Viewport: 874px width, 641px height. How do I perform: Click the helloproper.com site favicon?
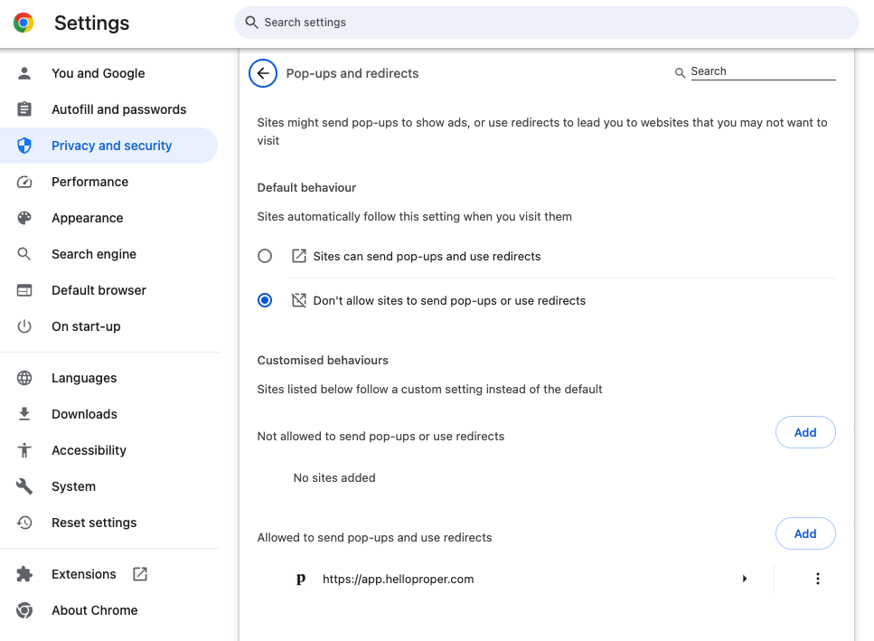coord(301,580)
